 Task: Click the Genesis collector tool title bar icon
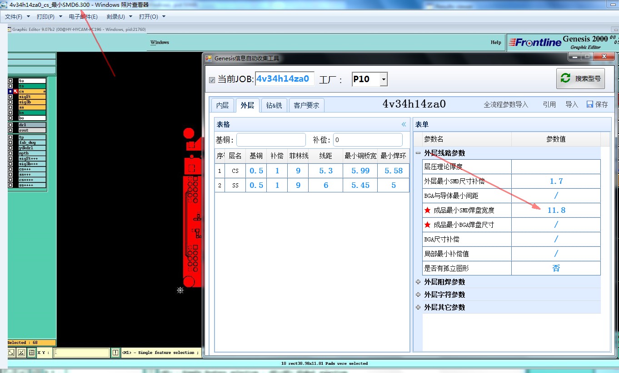209,58
